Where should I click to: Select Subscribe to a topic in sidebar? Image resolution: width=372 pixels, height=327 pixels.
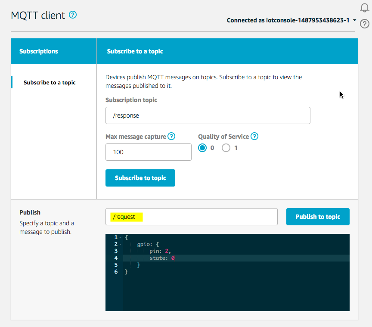pyautogui.click(x=50, y=82)
